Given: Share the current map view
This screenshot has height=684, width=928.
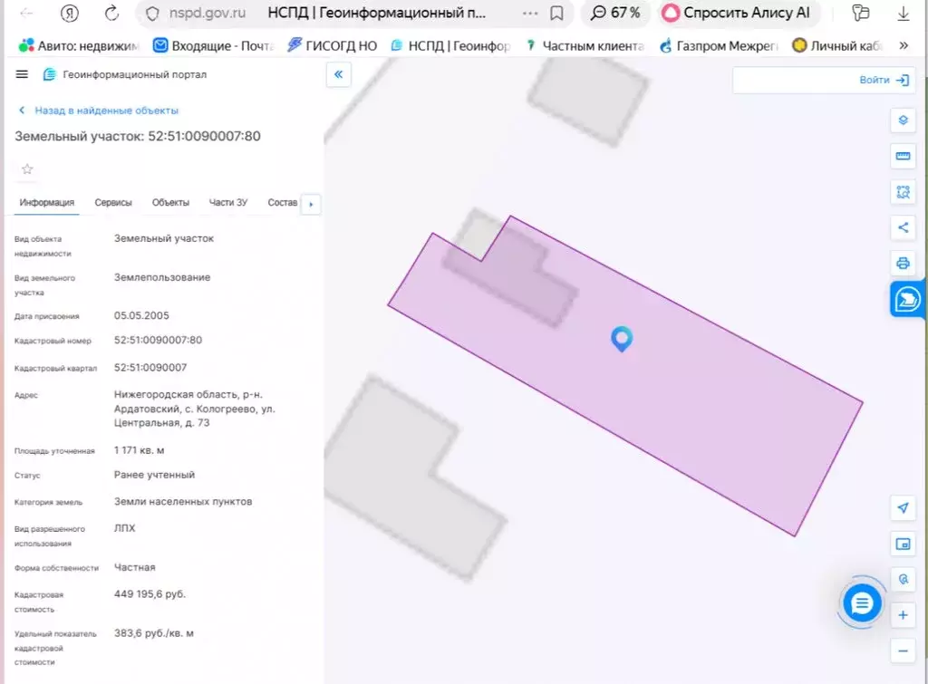Looking at the screenshot, I should [902, 227].
